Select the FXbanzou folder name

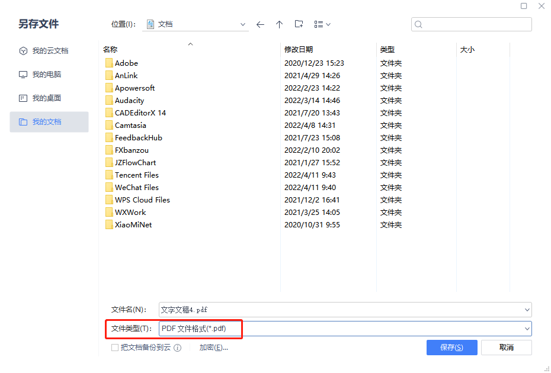(x=132, y=150)
